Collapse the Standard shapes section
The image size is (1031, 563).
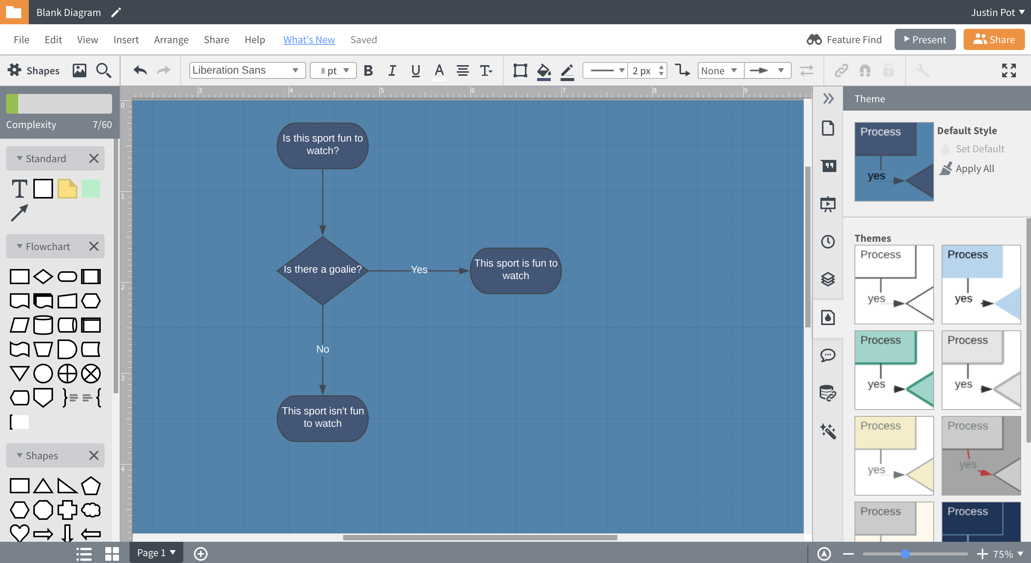click(18, 158)
